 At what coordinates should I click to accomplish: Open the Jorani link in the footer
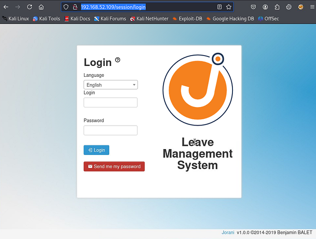click(x=228, y=232)
